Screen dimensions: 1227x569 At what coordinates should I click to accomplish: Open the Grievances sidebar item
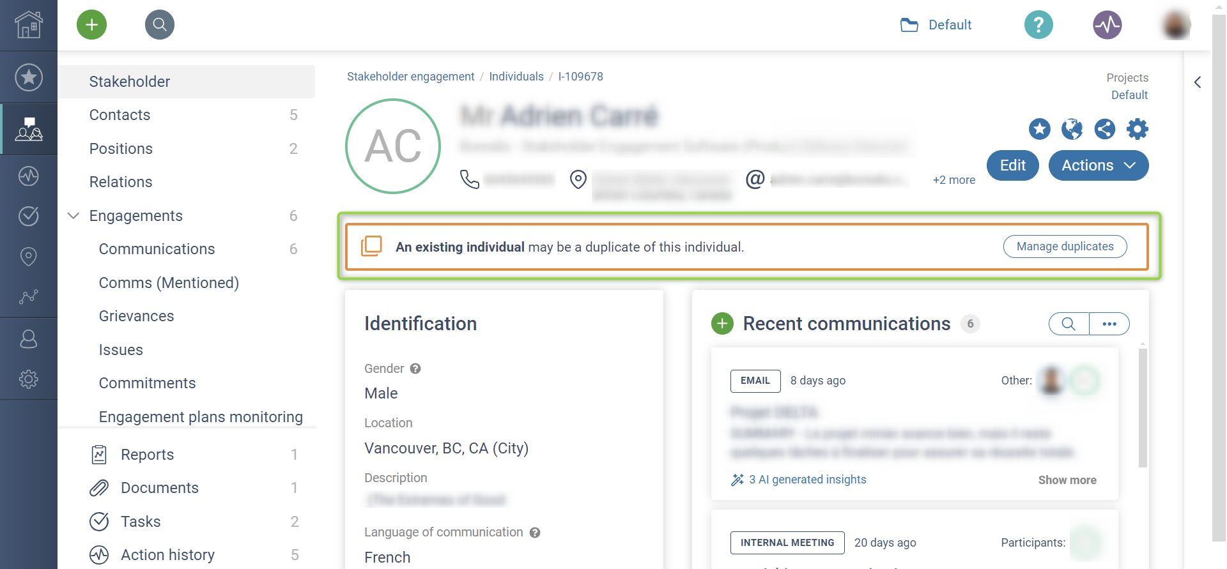136,316
